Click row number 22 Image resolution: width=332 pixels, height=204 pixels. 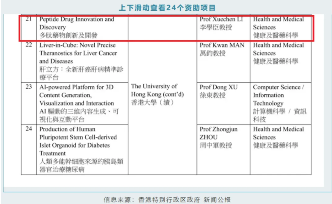point(29,45)
